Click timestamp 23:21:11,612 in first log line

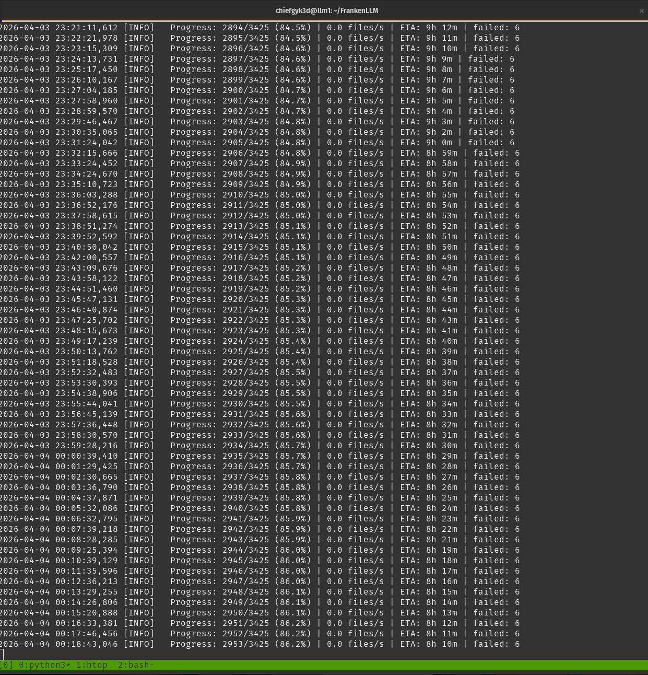[x=87, y=28]
